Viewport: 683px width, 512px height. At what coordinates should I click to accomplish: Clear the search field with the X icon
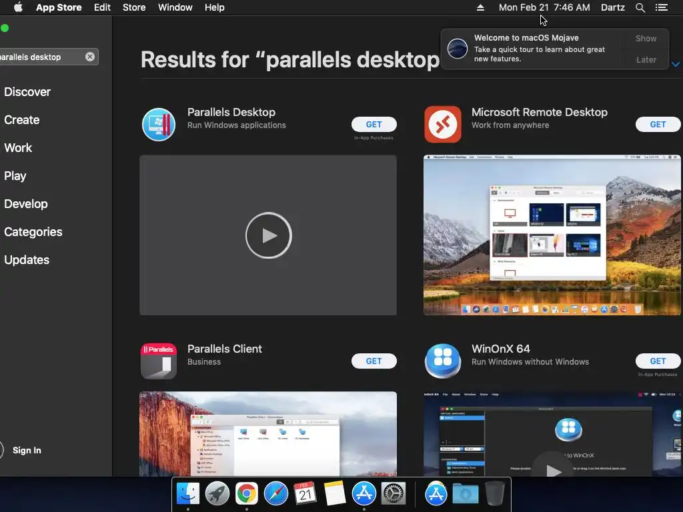[x=90, y=57]
